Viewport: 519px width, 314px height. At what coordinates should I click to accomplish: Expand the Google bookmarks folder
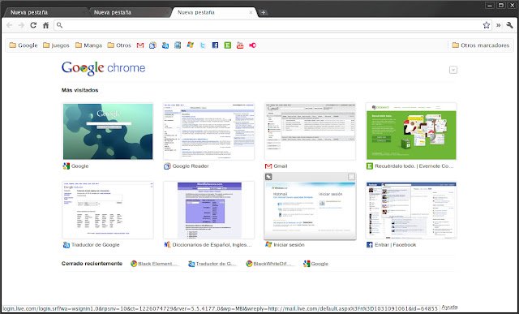point(24,45)
